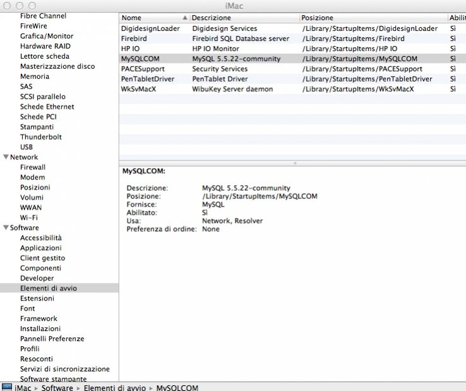The height and width of the screenshot is (391, 466).
Task: Click iMac label in the path bar
Action: (x=23, y=388)
